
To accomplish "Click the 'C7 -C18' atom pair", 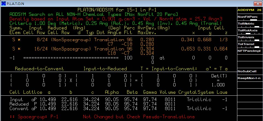I will [120, 44].
